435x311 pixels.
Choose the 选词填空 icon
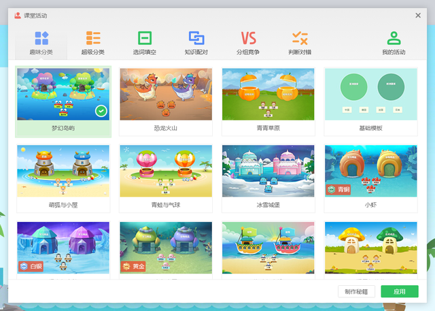coord(145,38)
